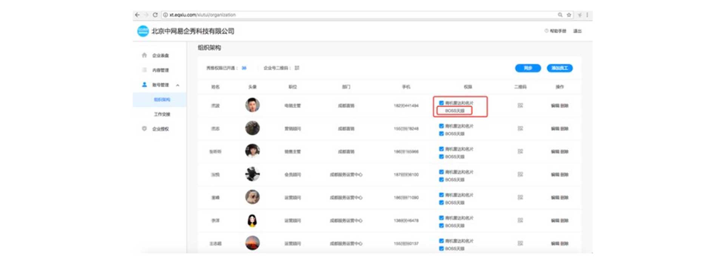The height and width of the screenshot is (263, 725).
Task: Click the home icon in the sidebar
Action: pos(144,55)
